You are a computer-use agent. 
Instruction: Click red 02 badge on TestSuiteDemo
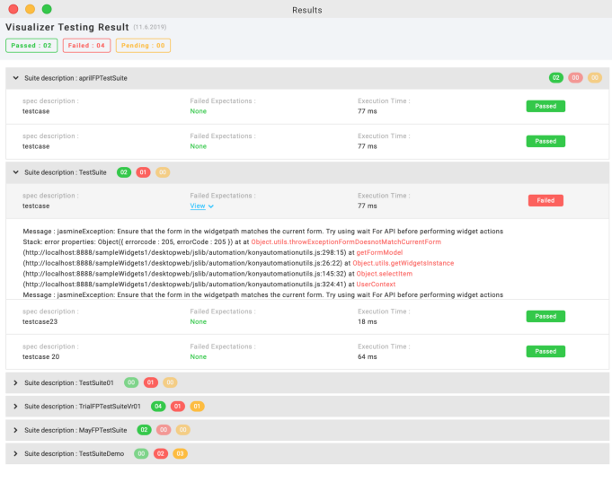pos(161,454)
